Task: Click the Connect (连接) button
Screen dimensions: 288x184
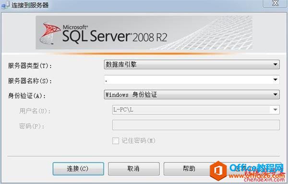Action: point(78,169)
